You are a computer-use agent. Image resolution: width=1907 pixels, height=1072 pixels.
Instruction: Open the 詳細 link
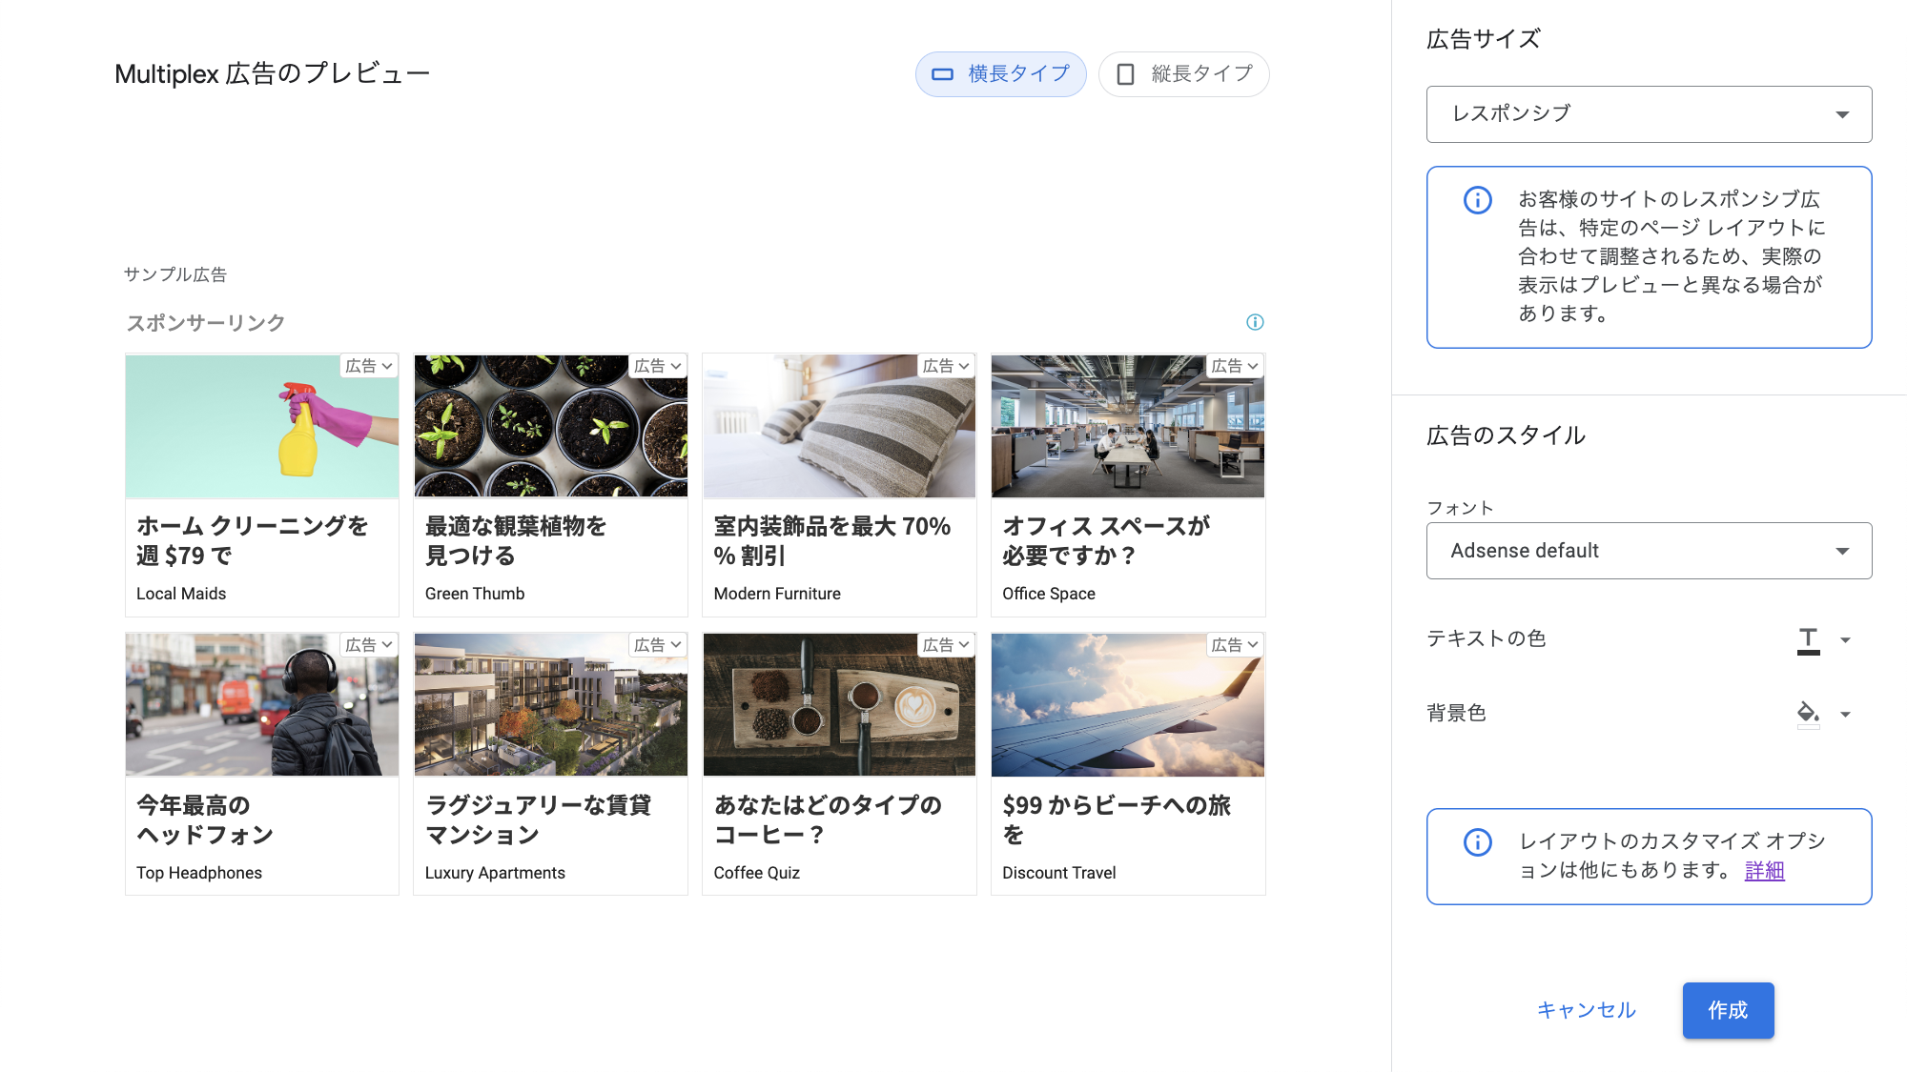click(x=1764, y=870)
